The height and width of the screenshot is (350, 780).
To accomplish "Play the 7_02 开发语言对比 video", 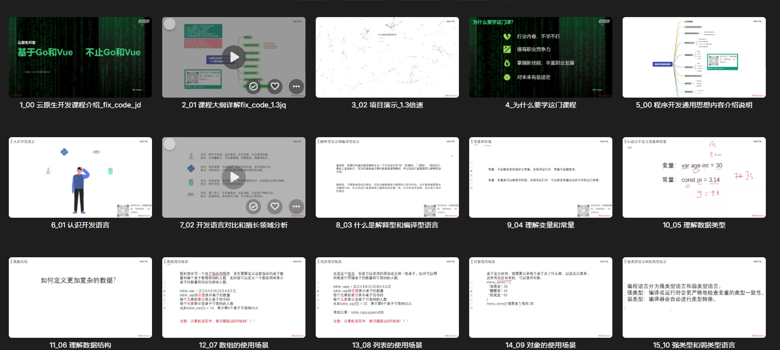I will (x=234, y=177).
